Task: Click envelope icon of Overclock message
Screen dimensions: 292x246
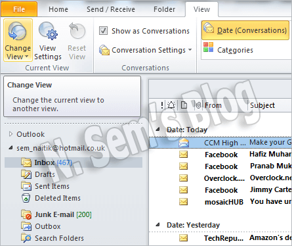Action: point(183,178)
